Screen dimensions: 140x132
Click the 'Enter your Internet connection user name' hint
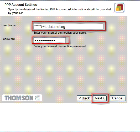[60, 33]
